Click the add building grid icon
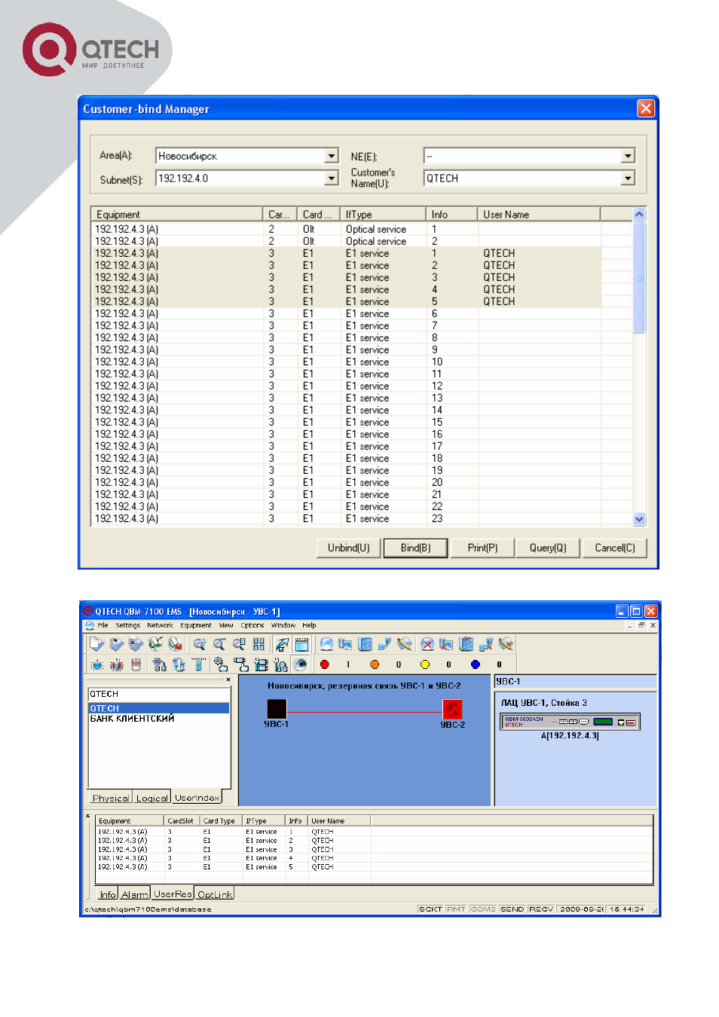Screen dimensions: 719x1017 click(x=366, y=644)
